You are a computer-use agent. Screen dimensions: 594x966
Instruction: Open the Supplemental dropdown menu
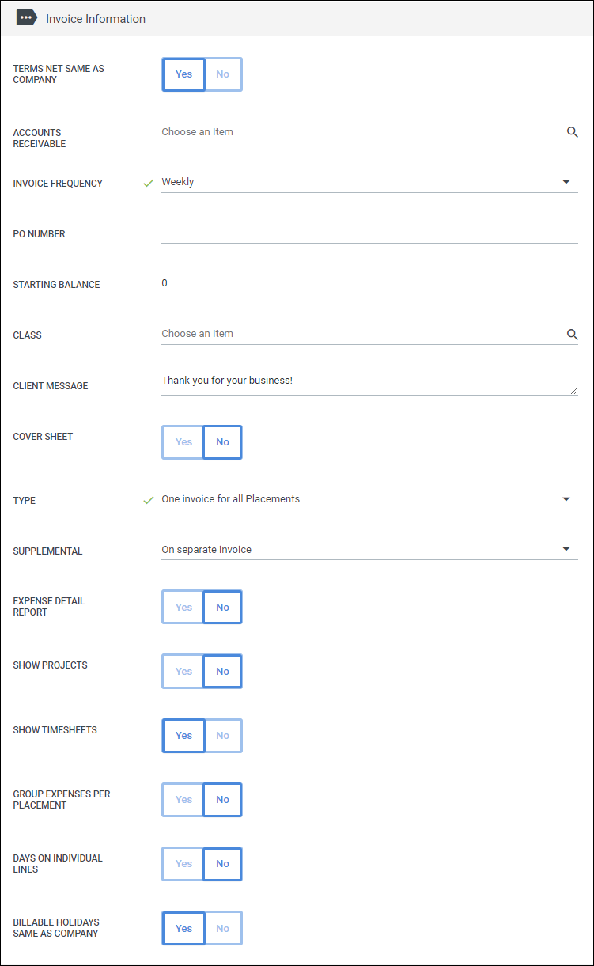click(x=566, y=549)
